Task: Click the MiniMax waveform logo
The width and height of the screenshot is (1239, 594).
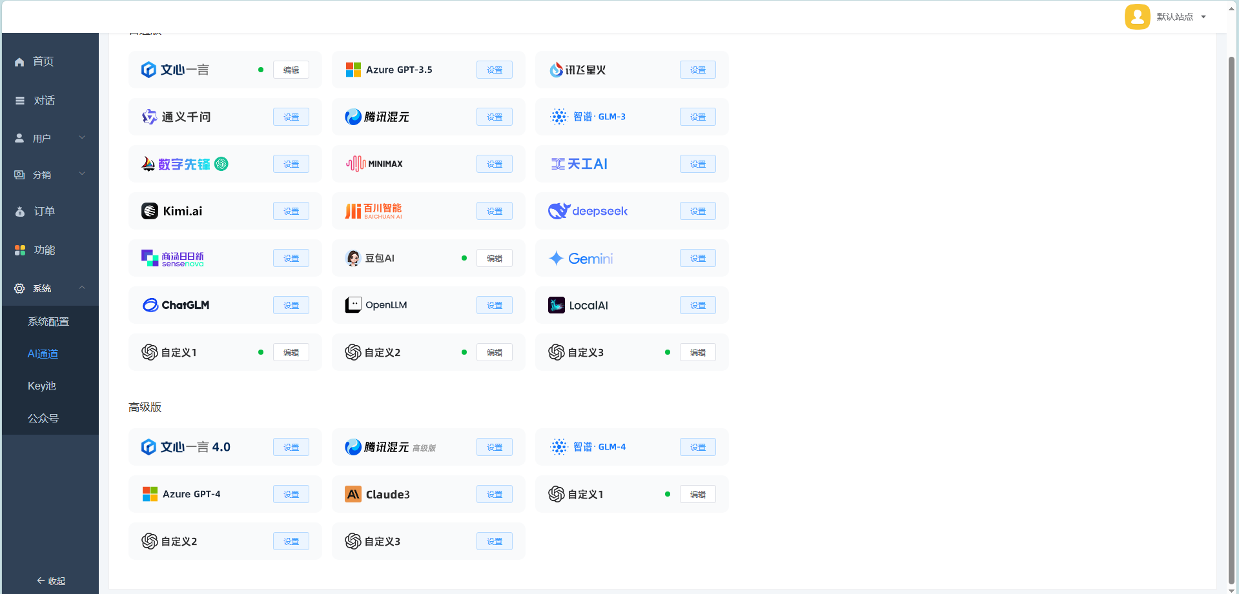Action: (356, 164)
